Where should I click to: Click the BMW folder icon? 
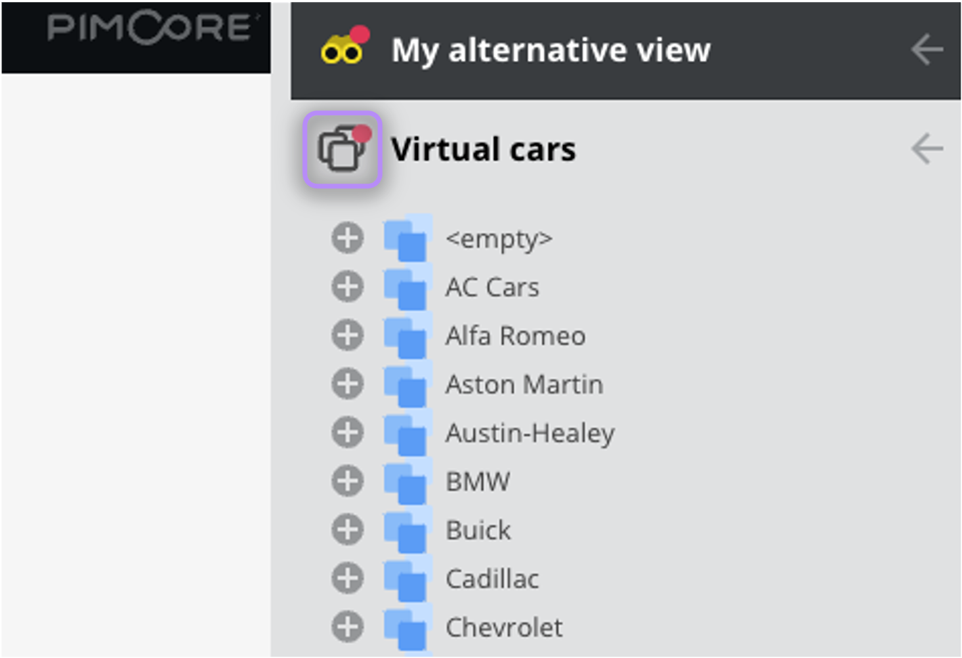(407, 481)
